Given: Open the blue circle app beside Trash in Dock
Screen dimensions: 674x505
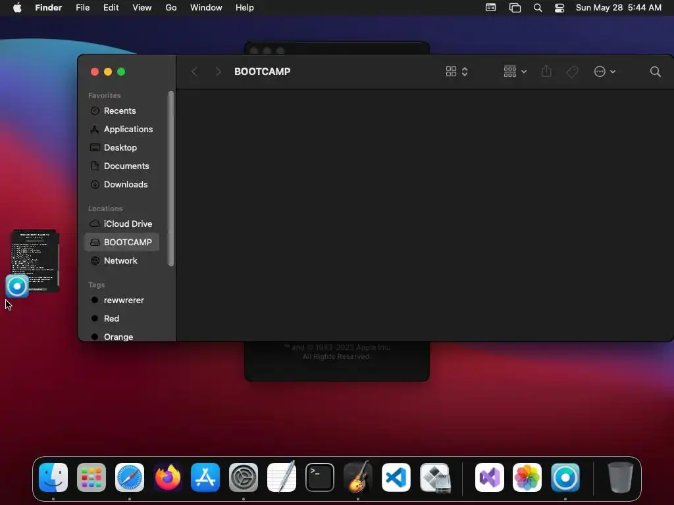Looking at the screenshot, I should tap(565, 477).
